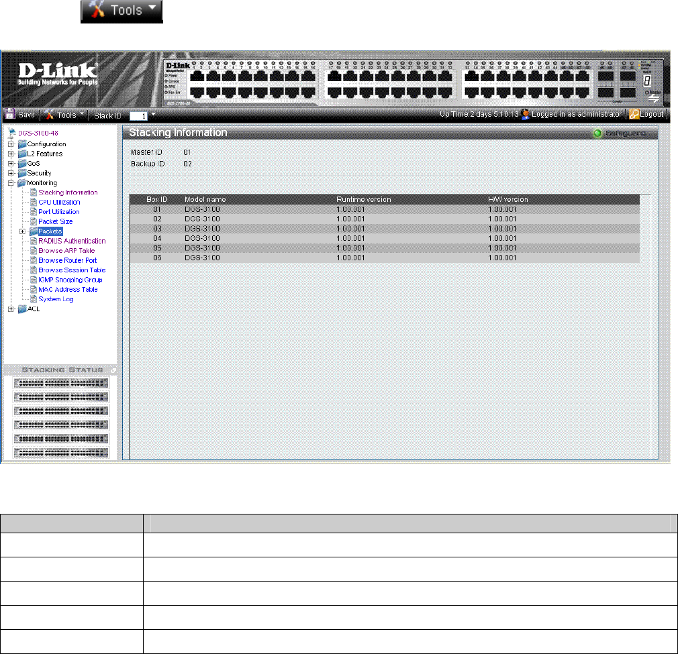678x654 pixels.
Task: Click the Save floppy disk icon
Action: click(x=9, y=114)
